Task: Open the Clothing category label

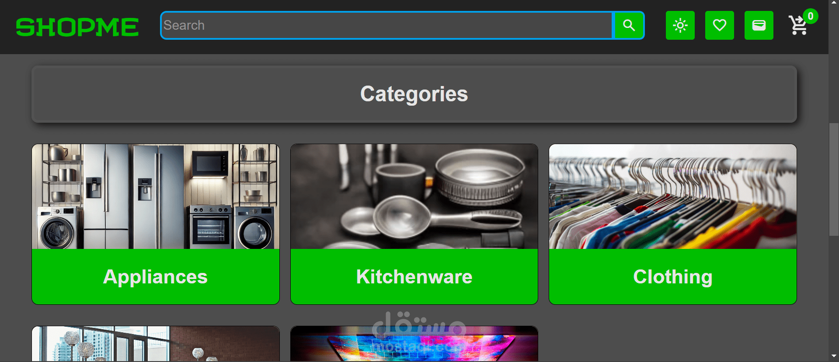Action: (672, 277)
